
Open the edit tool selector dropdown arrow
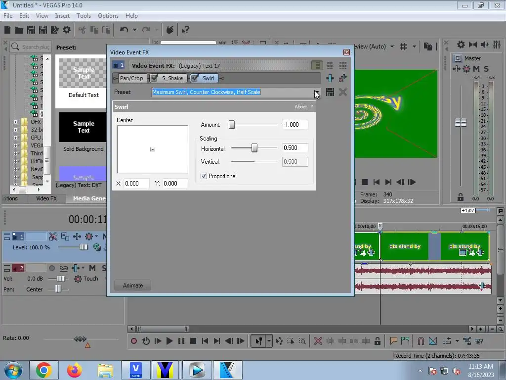pos(269,341)
